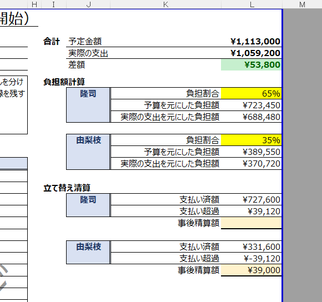Click 隆司 name cell in 立て替え清算
Viewport: 322px width, 302px height.
pos(88,205)
